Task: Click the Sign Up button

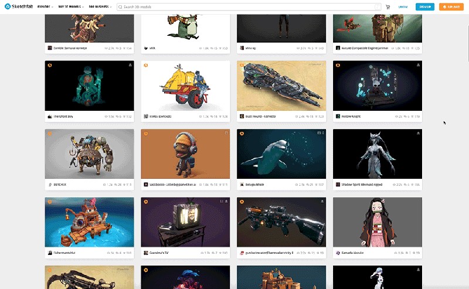Action: click(424, 6)
